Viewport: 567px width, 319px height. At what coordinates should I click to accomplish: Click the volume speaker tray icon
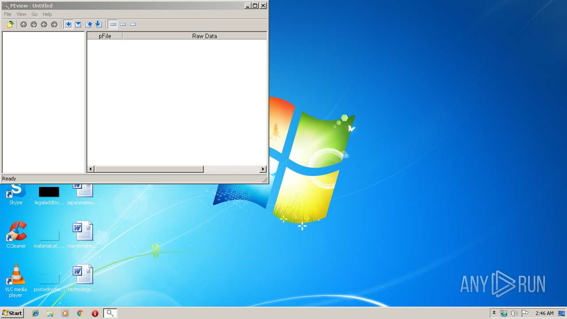pyautogui.click(x=514, y=313)
